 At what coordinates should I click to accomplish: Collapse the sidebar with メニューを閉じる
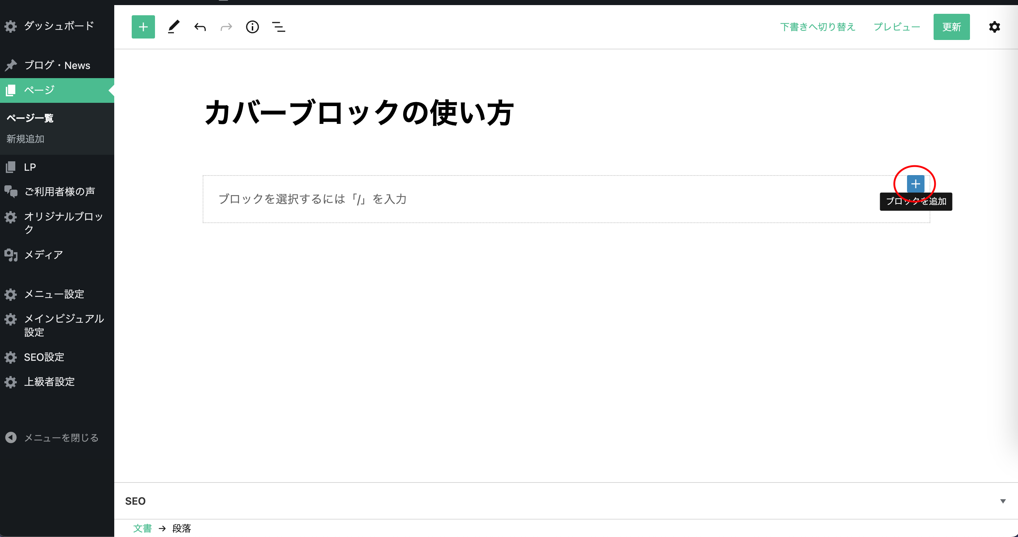click(61, 437)
